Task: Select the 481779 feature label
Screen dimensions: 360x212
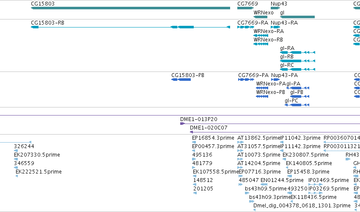Action: 202,163
